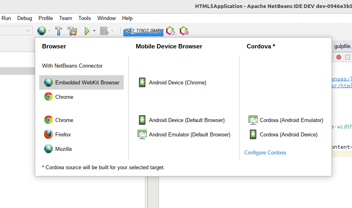The image size is (352, 208).
Task: Click the With NetBeans Connector label
Action: click(72, 66)
